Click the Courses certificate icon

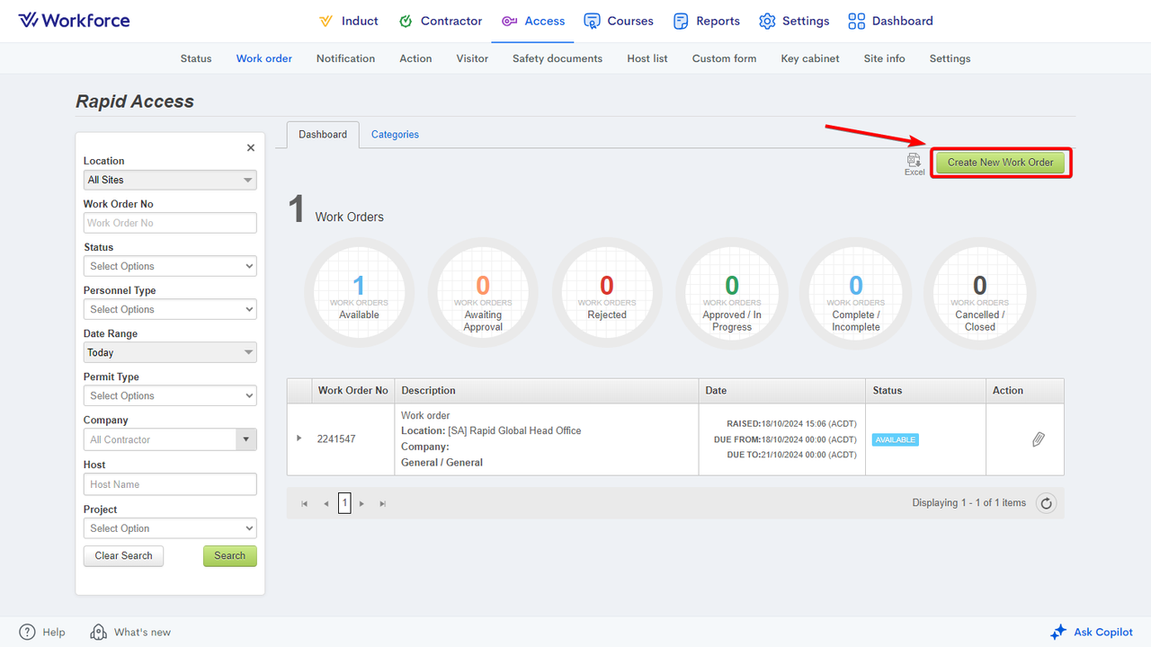pyautogui.click(x=592, y=21)
